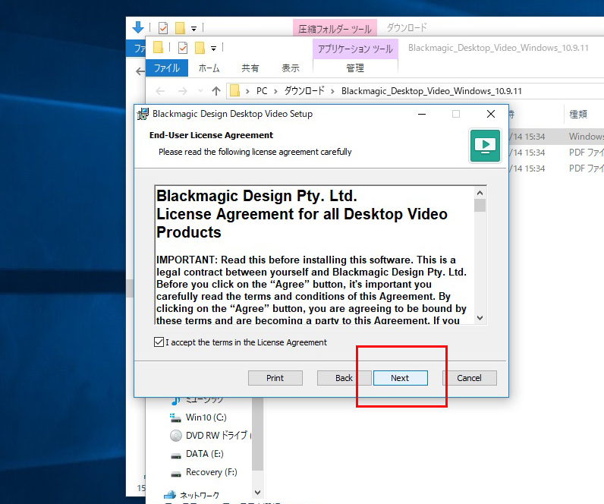Image resolution: width=604 pixels, height=504 pixels.
Task: Click properties checkmark icon in back window toolbar
Action: pyautogui.click(x=163, y=28)
